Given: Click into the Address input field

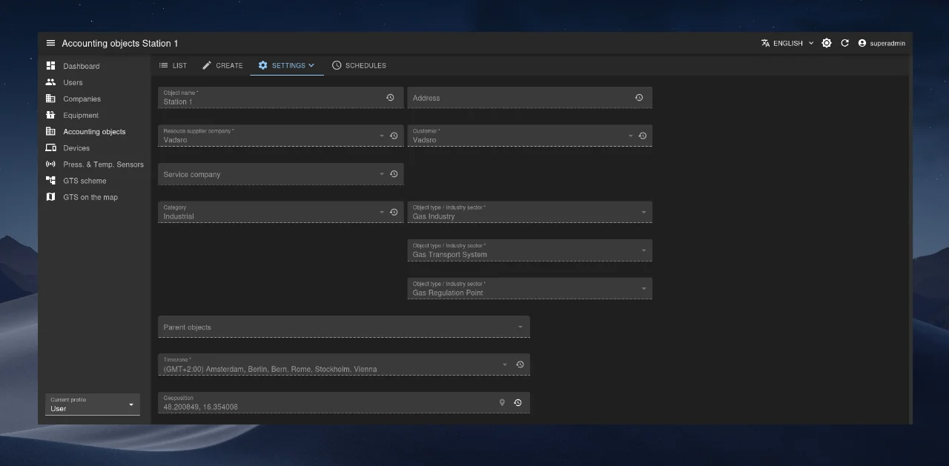Looking at the screenshot, I should coord(519,98).
